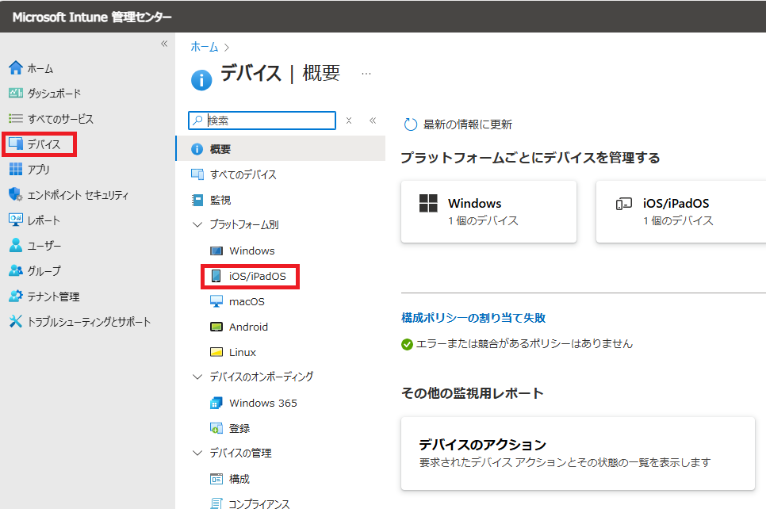Clear the search box with X
Viewport: 766px width, 509px height.
coord(349,121)
